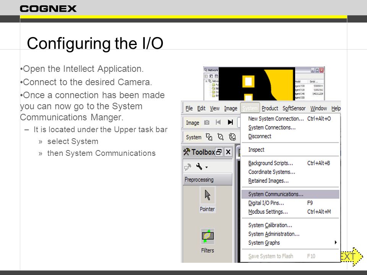This screenshot has width=367, height=275.
Task: Select System Communications... entry
Action: [290, 194]
